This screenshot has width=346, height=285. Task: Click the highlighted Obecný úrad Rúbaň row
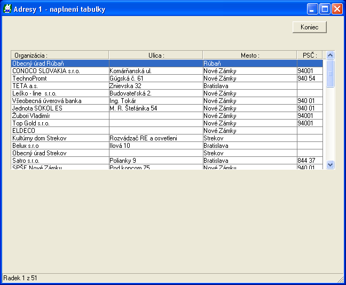coord(60,63)
